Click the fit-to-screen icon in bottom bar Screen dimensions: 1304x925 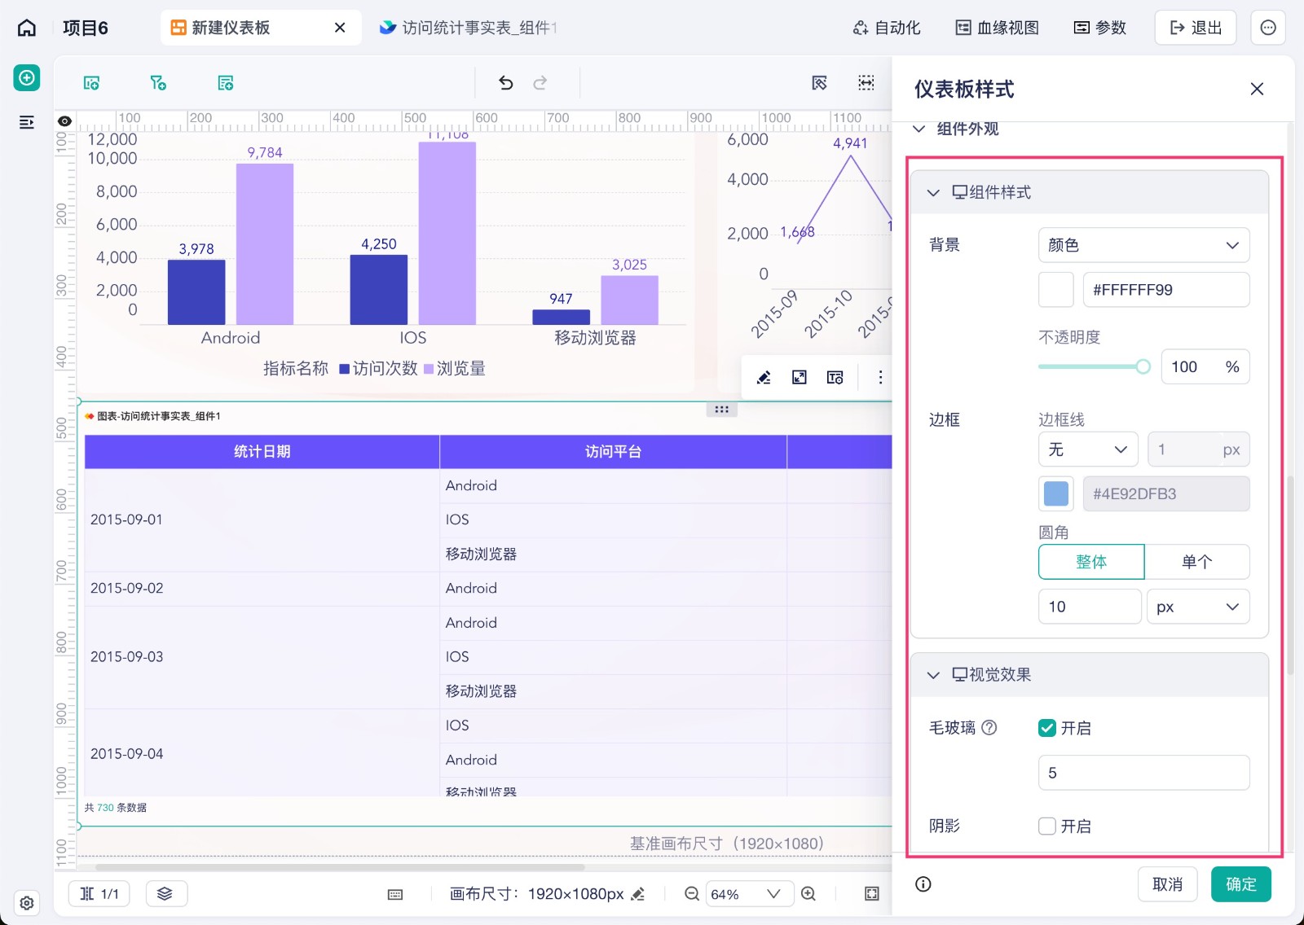click(x=872, y=893)
